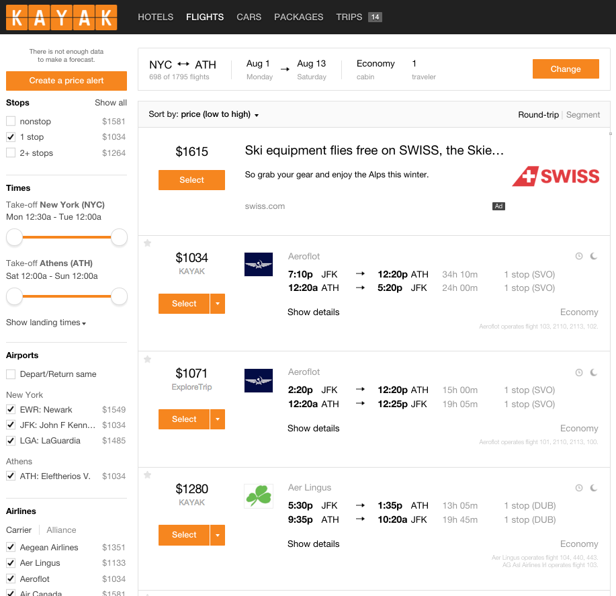Switch to Segment view

coord(582,115)
